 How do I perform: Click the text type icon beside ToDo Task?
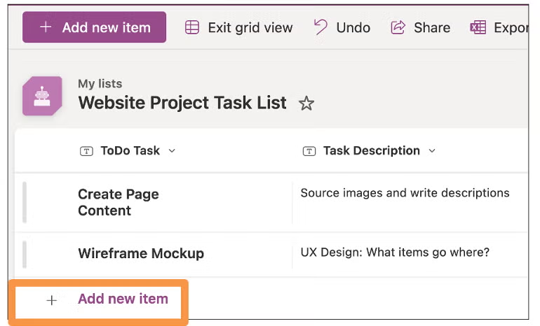pyautogui.click(x=86, y=150)
